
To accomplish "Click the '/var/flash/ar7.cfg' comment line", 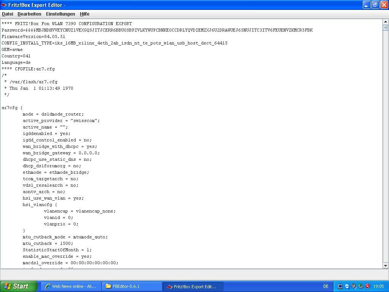I will click(x=31, y=82).
